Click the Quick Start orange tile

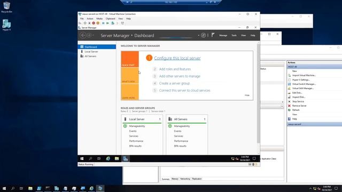(130, 59)
